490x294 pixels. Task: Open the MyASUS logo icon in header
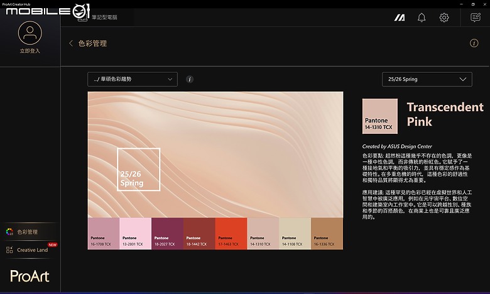400,18
